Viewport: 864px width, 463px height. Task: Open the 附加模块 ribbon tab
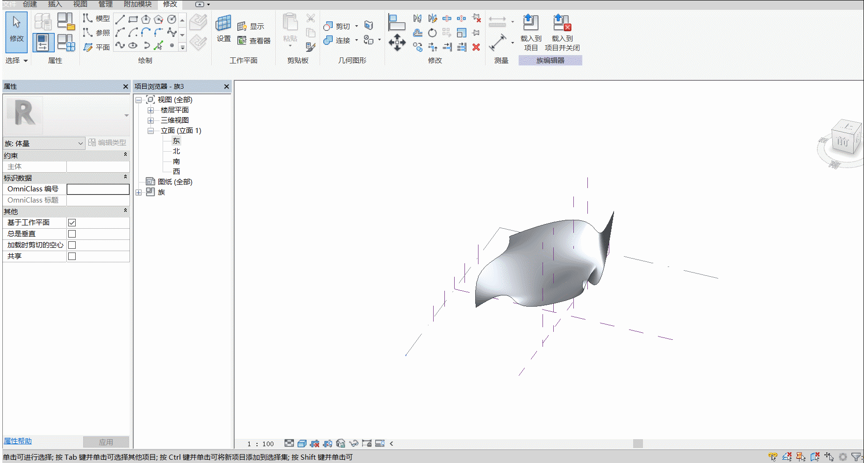(x=137, y=4)
